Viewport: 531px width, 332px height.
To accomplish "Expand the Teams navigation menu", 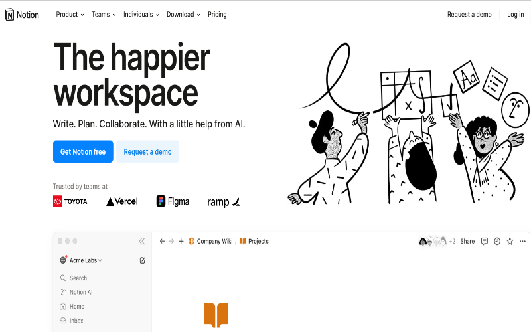I will tap(104, 14).
